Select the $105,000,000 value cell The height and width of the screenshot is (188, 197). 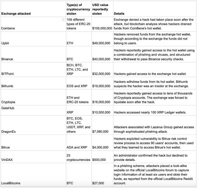coord(102,24)
